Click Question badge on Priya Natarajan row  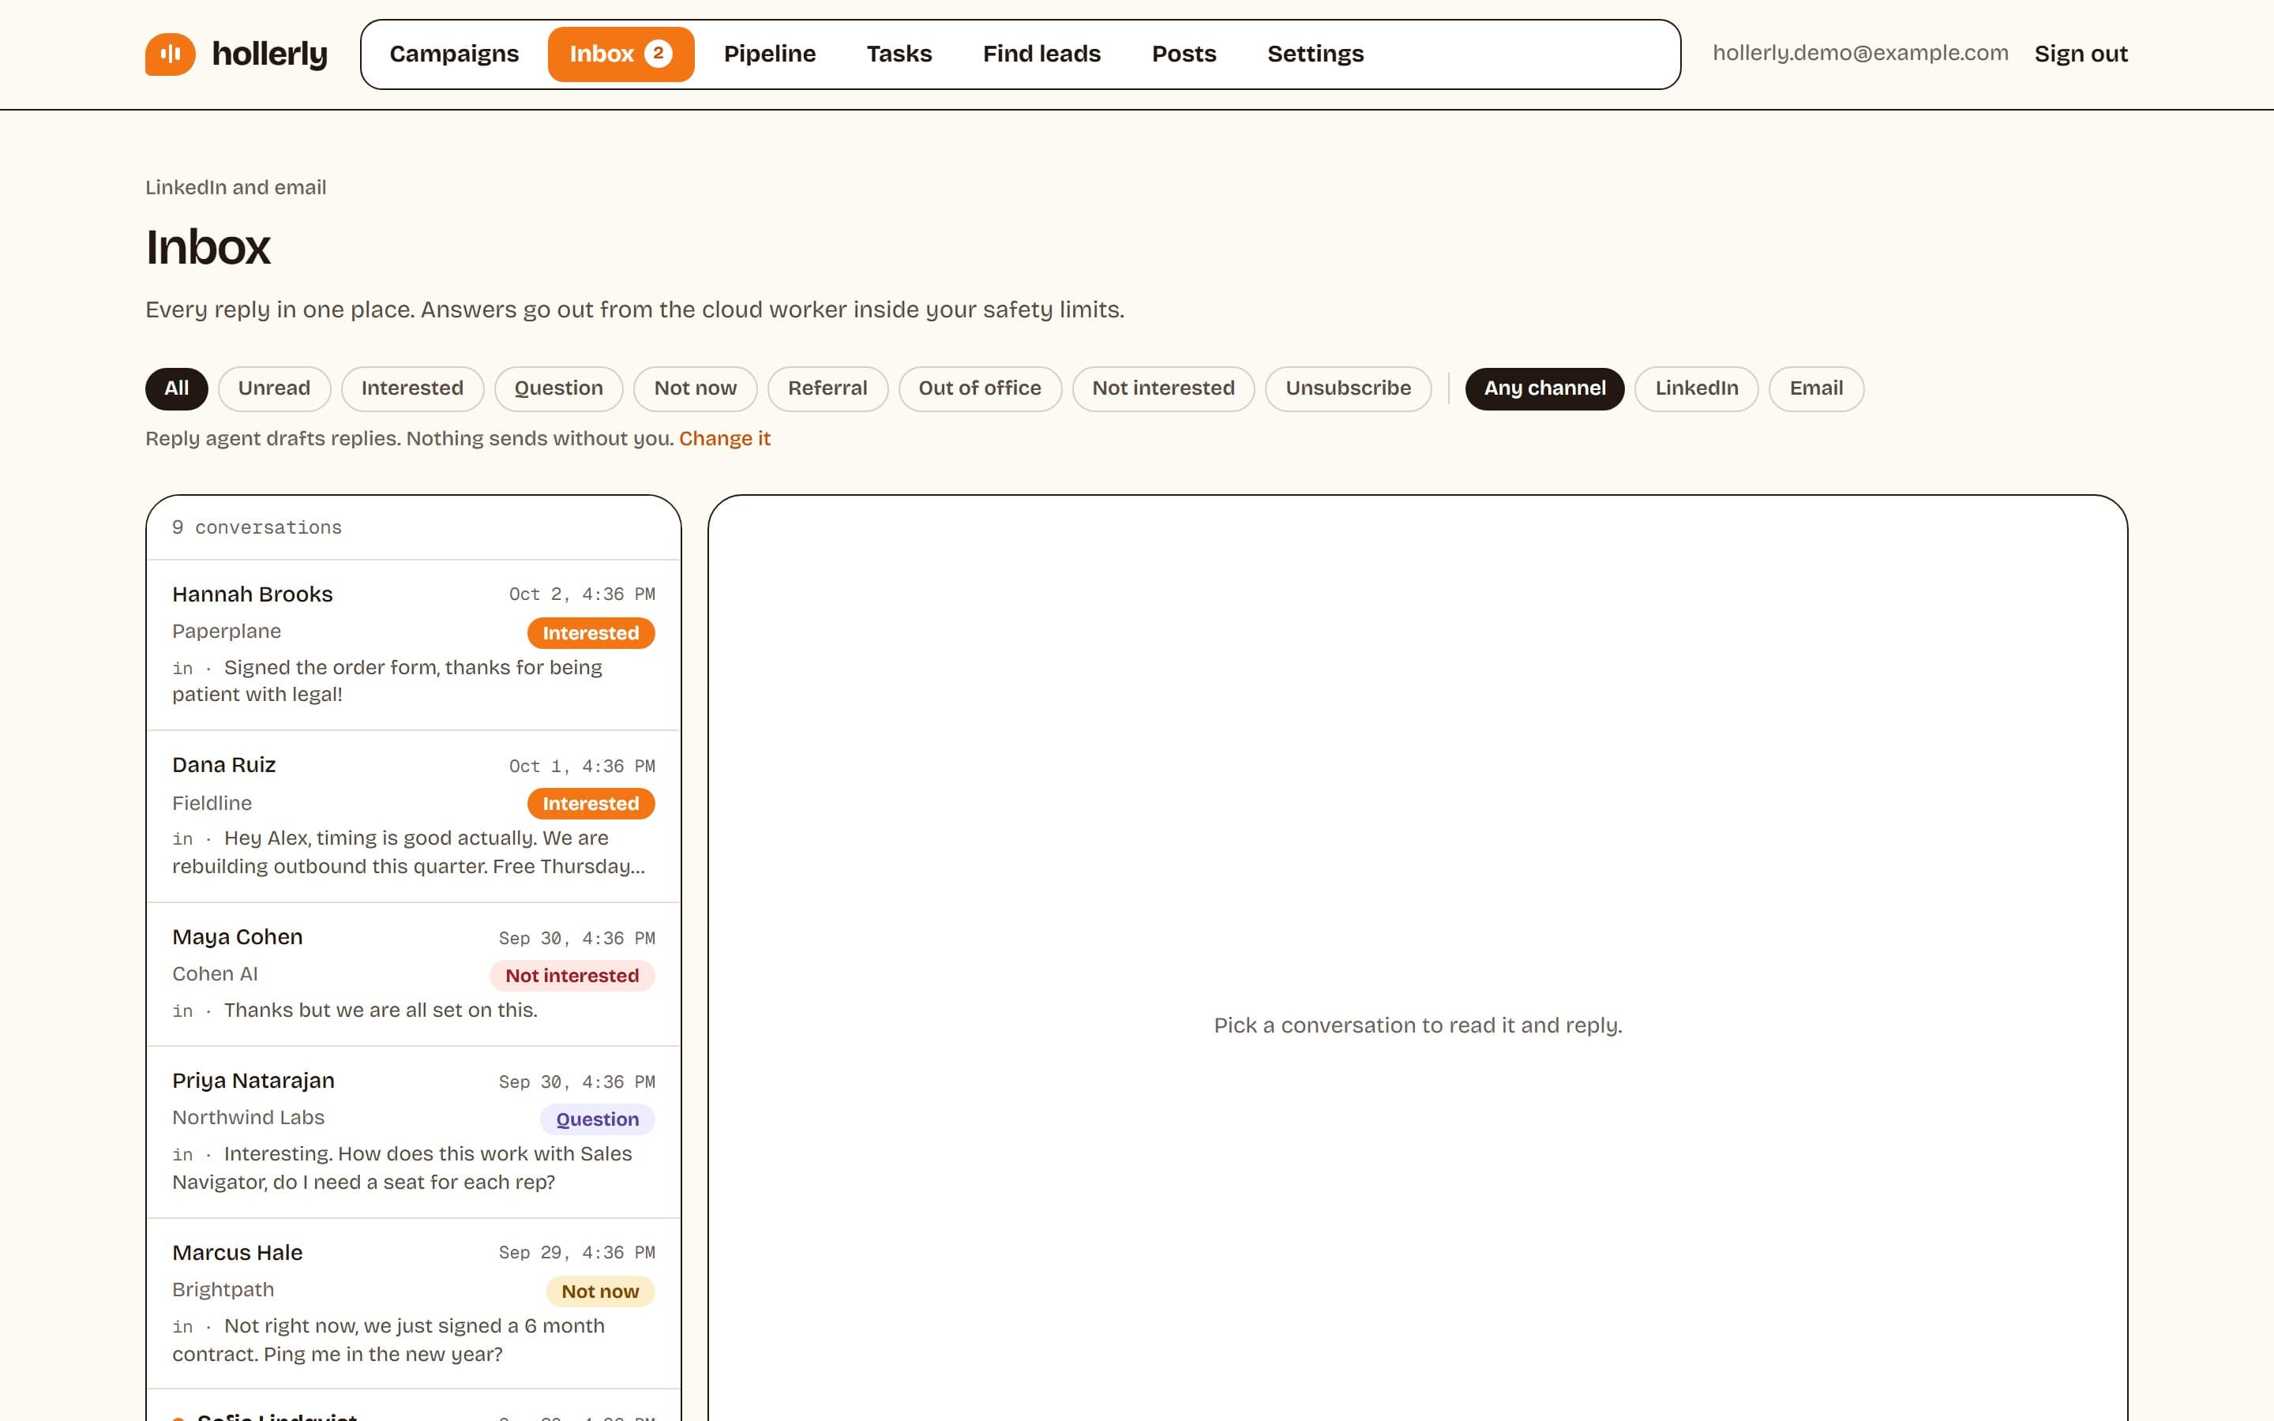[597, 1119]
